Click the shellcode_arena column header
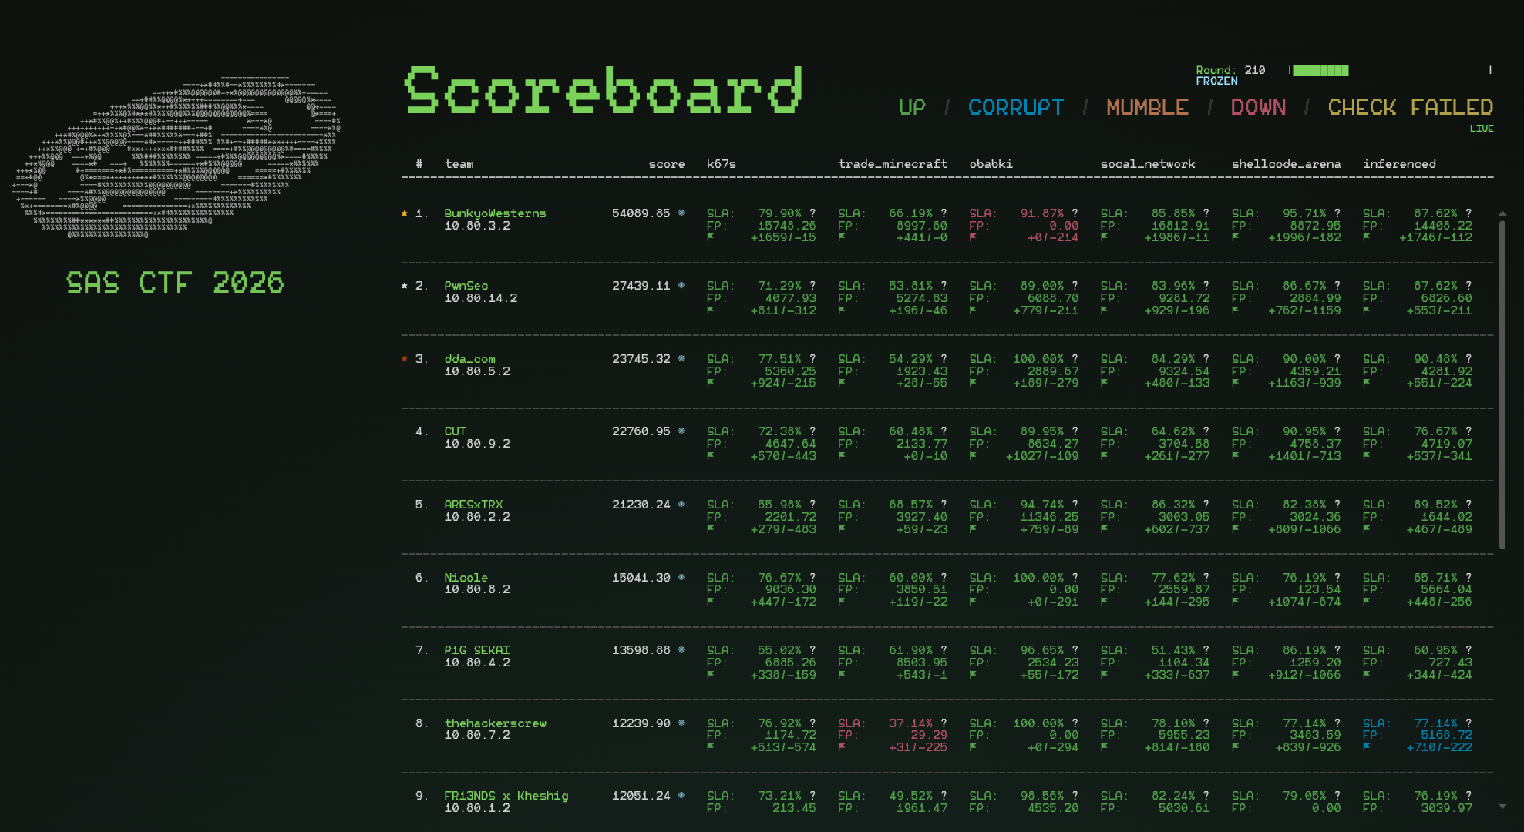The image size is (1524, 832). [1286, 164]
